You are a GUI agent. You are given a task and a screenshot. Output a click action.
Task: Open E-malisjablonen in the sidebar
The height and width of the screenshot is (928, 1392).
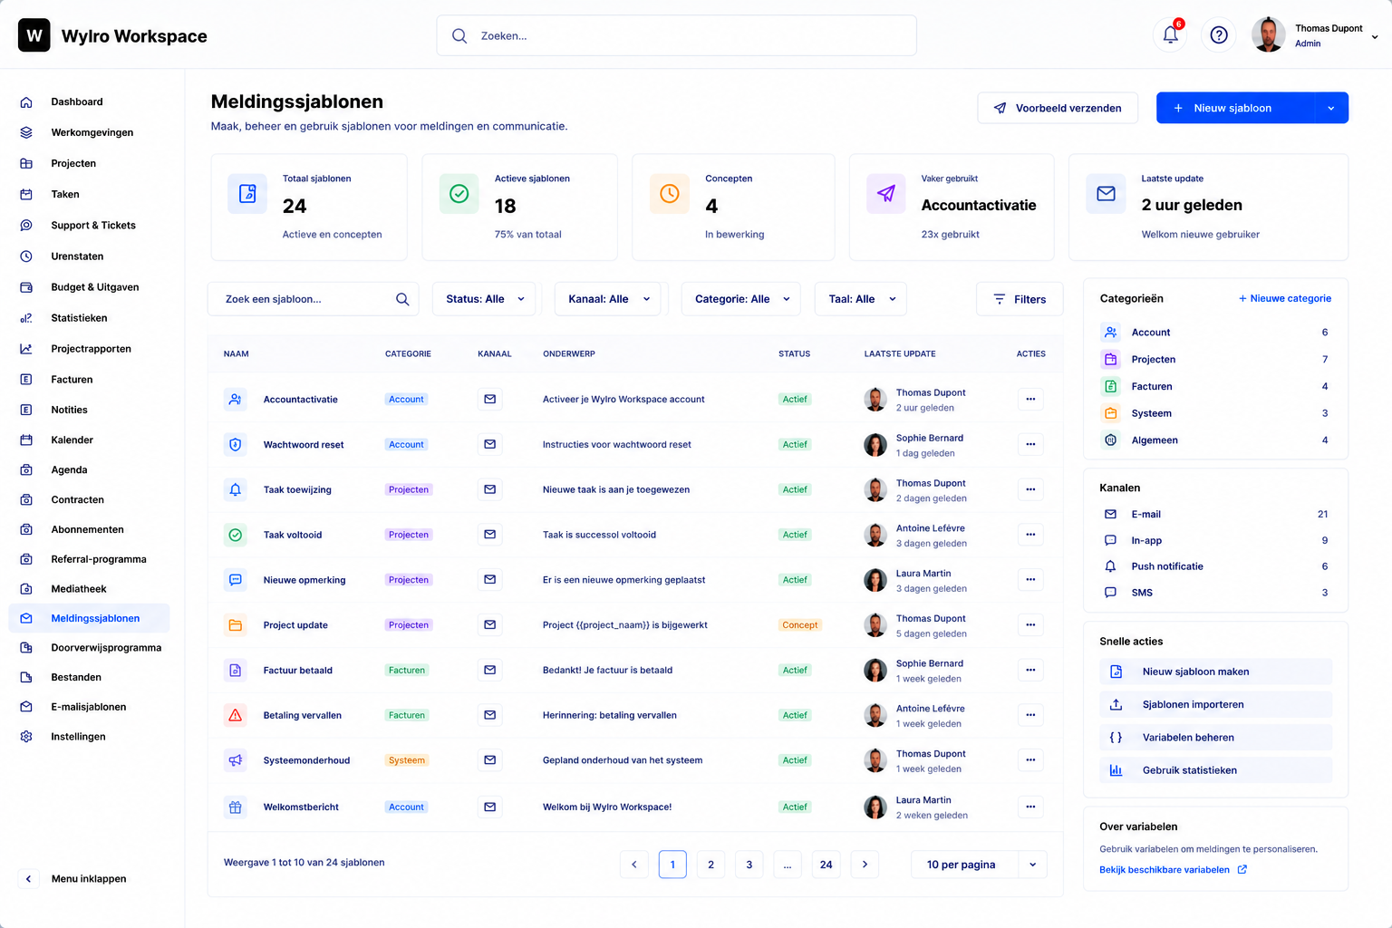tap(89, 707)
